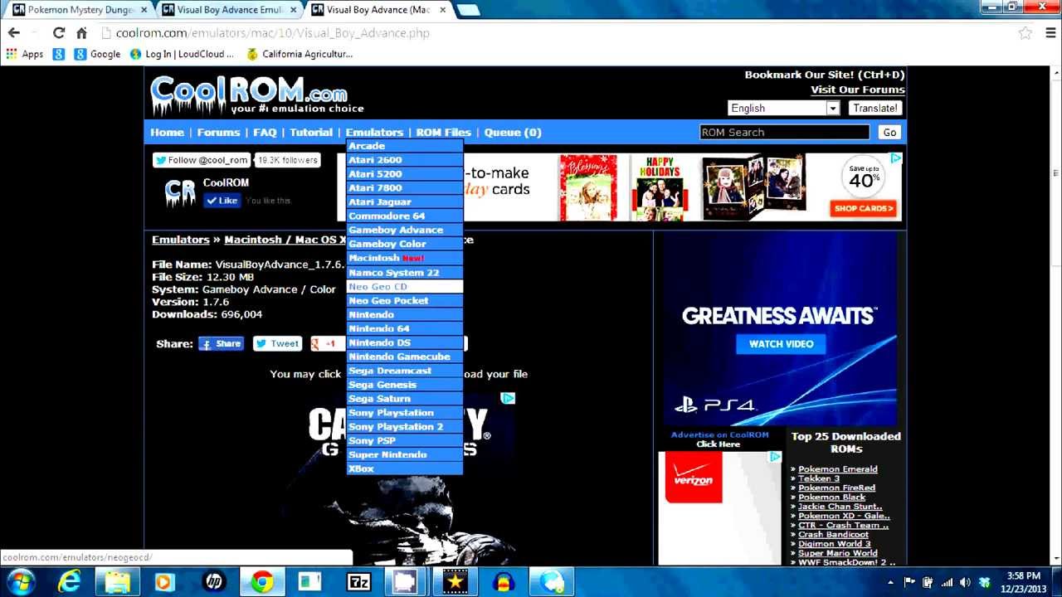Click the SHOP CARDS banner button

(864, 209)
